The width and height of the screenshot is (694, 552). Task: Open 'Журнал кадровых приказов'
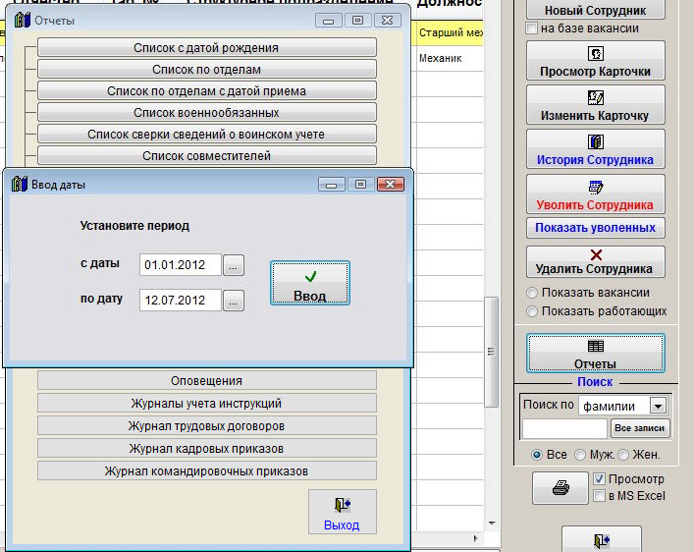pyautogui.click(x=207, y=448)
